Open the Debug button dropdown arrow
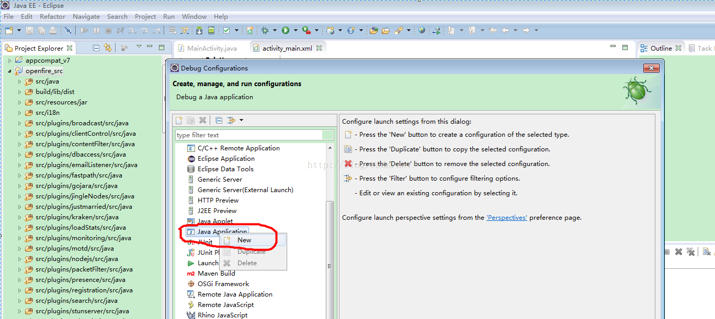The image size is (715, 319). [275, 31]
